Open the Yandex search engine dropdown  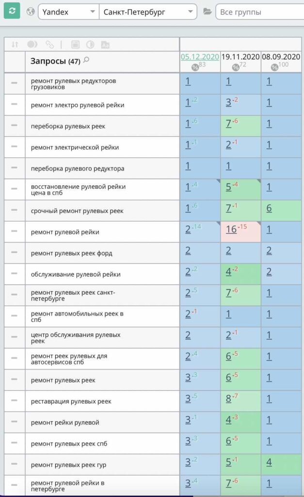click(69, 12)
